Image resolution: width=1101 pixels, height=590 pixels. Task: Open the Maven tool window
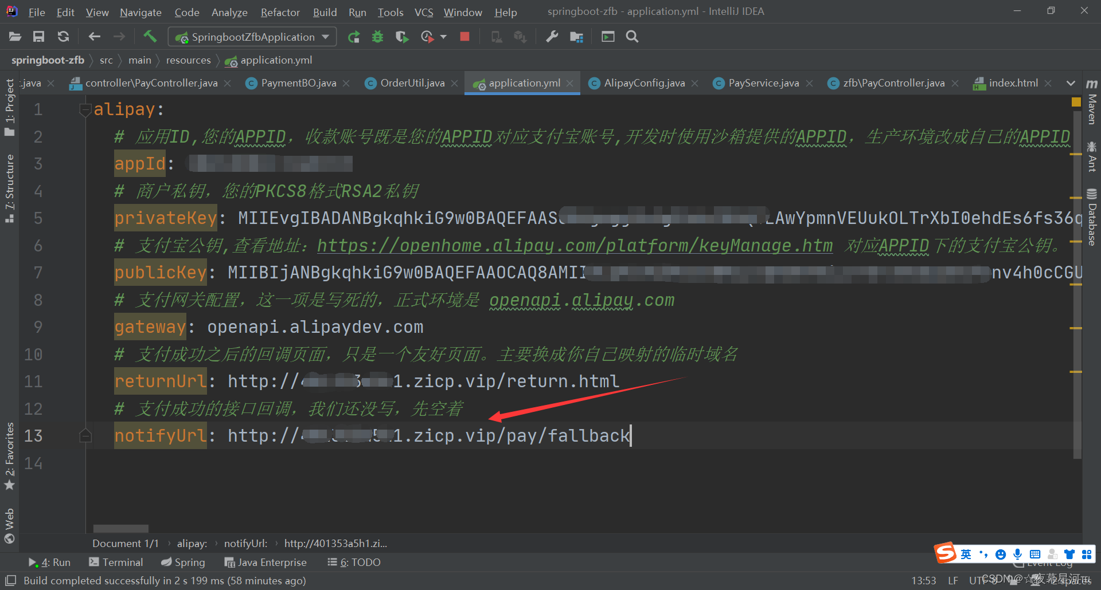coord(1092,103)
